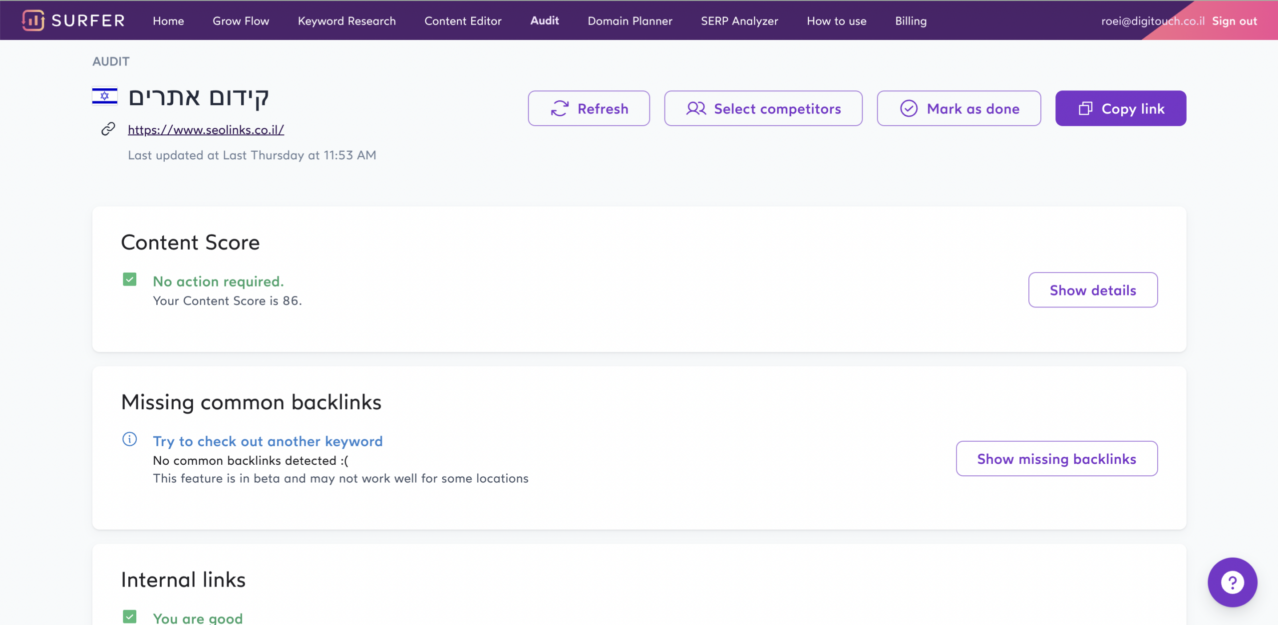Screen dimensions: 1278x625
Task: Click the SURFER wordmark text
Action: [88, 20]
